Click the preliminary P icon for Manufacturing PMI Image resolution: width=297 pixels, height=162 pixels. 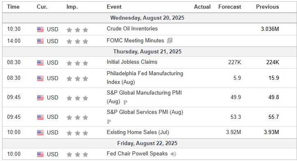(x=125, y=102)
